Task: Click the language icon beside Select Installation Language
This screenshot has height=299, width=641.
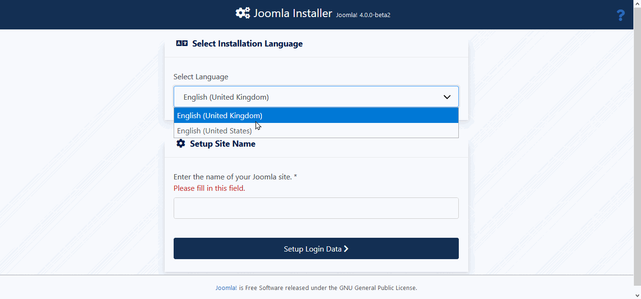Action: [182, 44]
